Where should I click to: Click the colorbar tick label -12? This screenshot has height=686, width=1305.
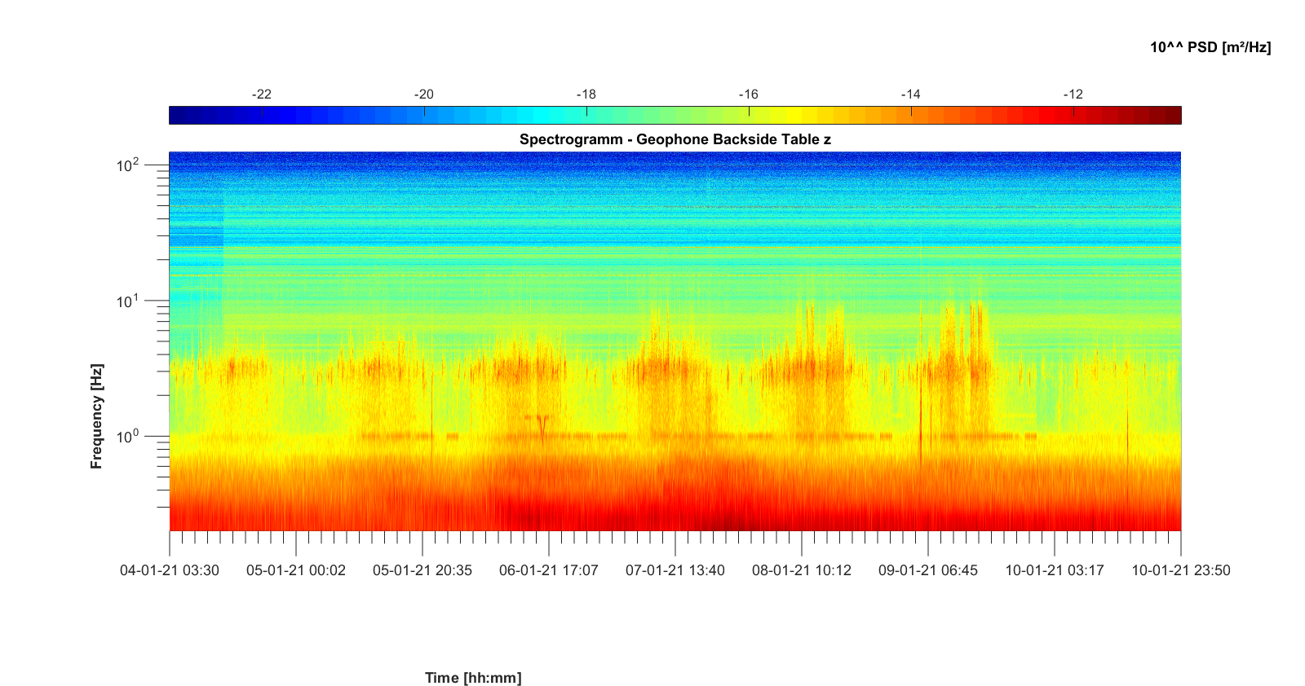pyautogui.click(x=1073, y=95)
